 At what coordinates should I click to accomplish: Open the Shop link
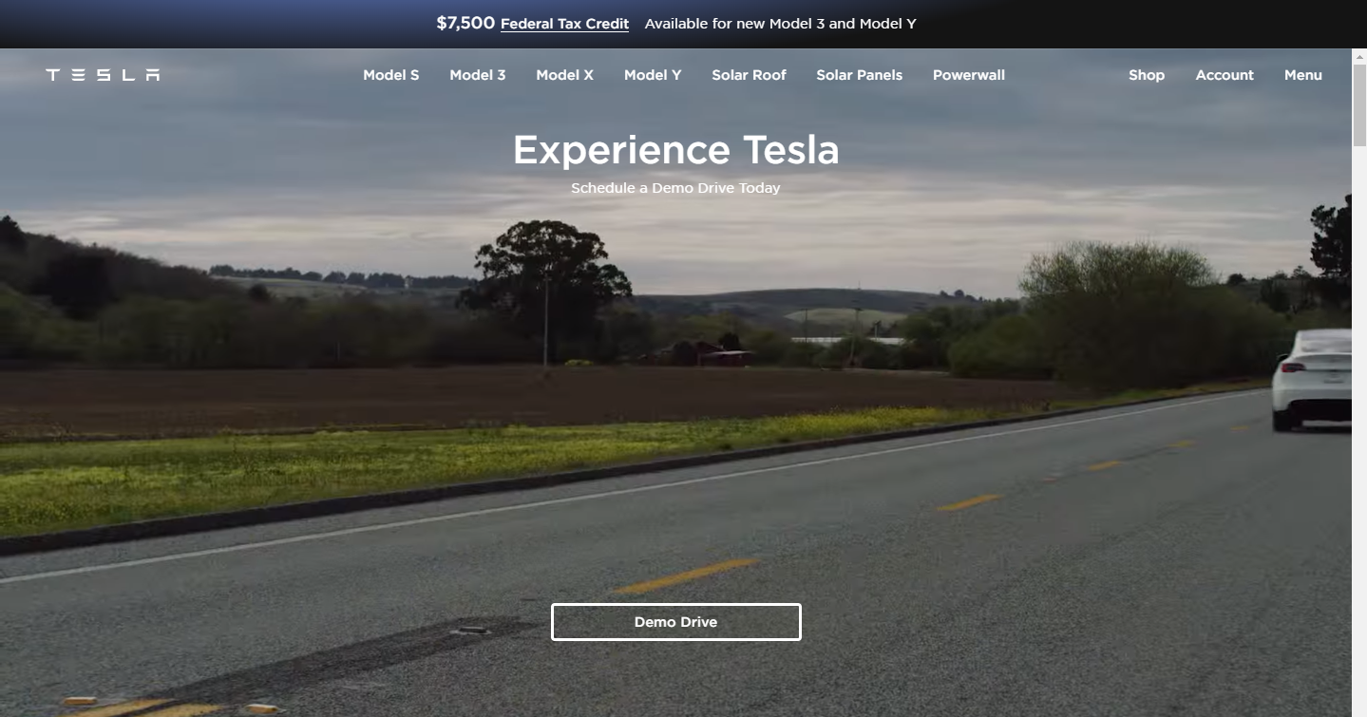point(1146,75)
